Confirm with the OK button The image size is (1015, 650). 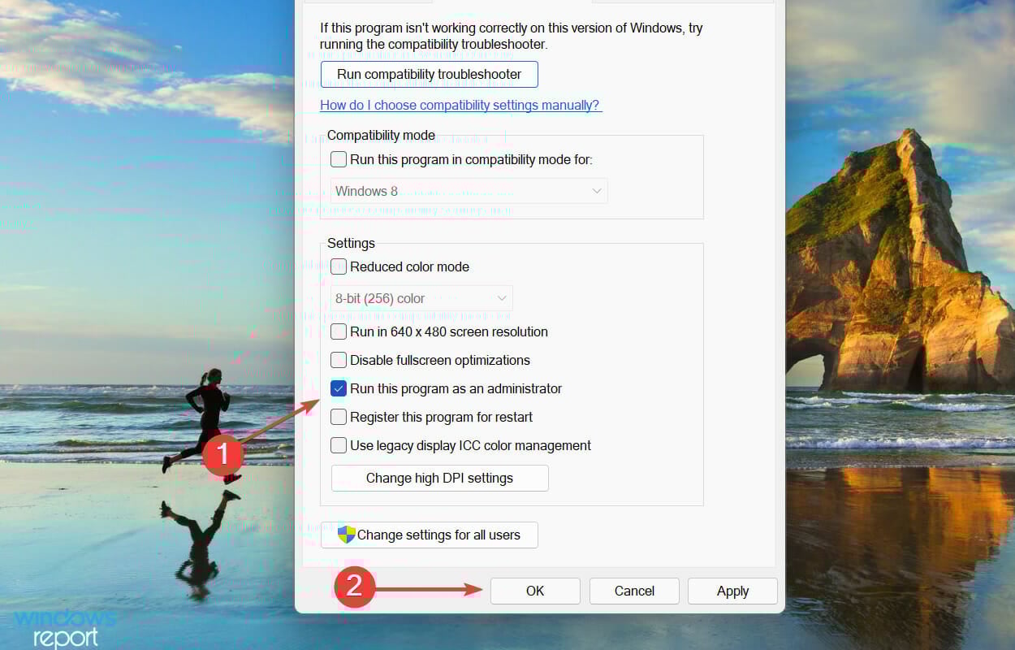pos(535,591)
